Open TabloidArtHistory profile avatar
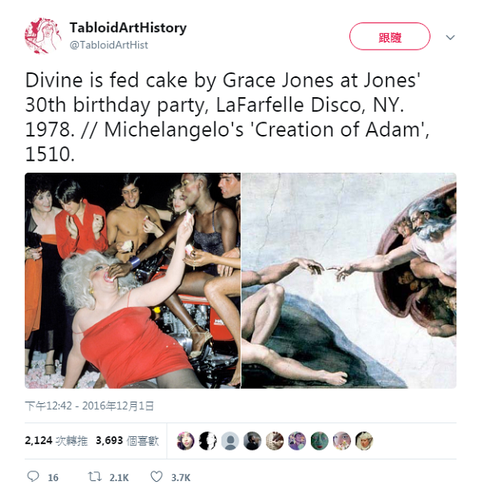The width and height of the screenshot is (482, 498). 43,36
